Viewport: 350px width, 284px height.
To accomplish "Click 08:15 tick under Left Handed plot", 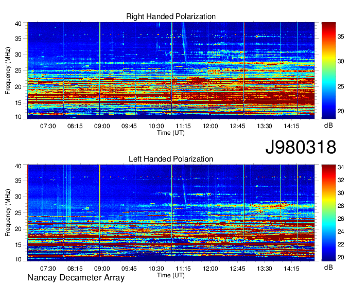I will 75,269.
